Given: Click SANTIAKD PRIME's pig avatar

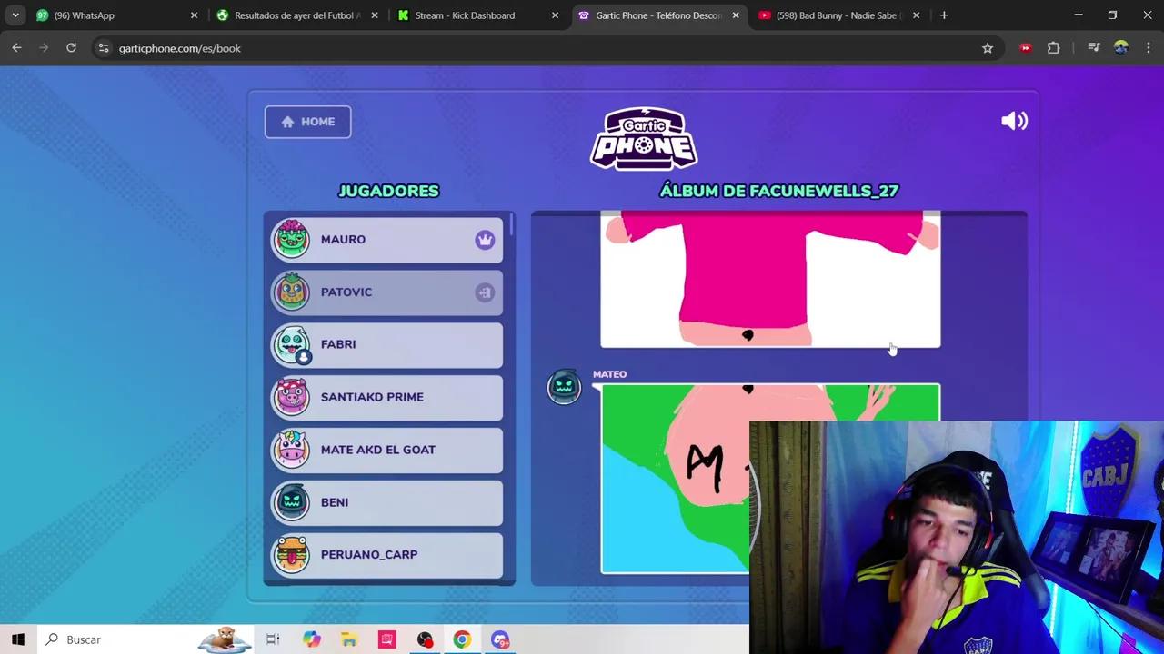Looking at the screenshot, I should (292, 397).
